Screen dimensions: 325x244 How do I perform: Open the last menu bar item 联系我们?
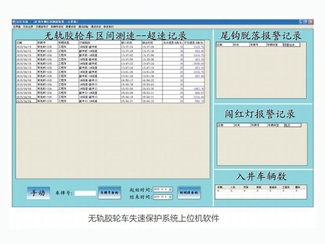pyautogui.click(x=109, y=27)
